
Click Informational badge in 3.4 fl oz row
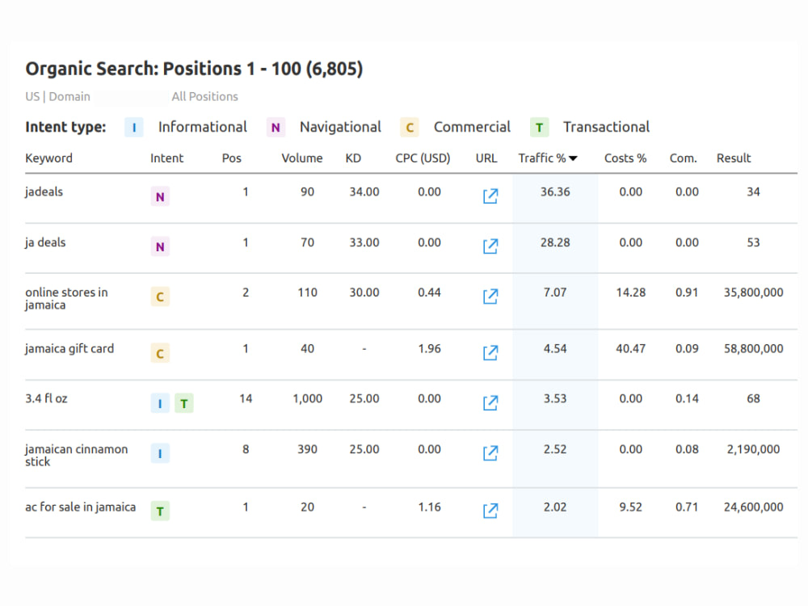(160, 403)
